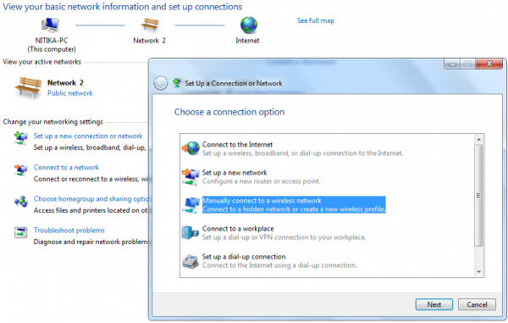Open the Public network link
Image resolution: width=508 pixels, height=323 pixels.
tap(70, 93)
